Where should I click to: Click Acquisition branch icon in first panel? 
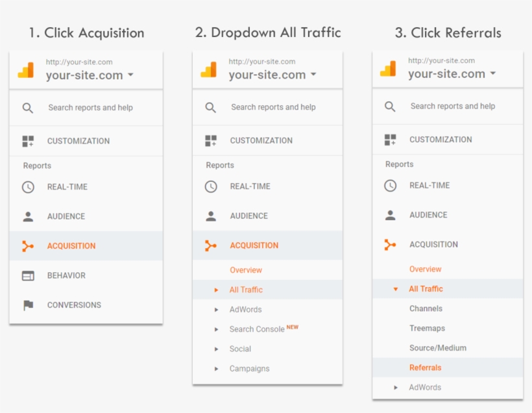(x=28, y=246)
